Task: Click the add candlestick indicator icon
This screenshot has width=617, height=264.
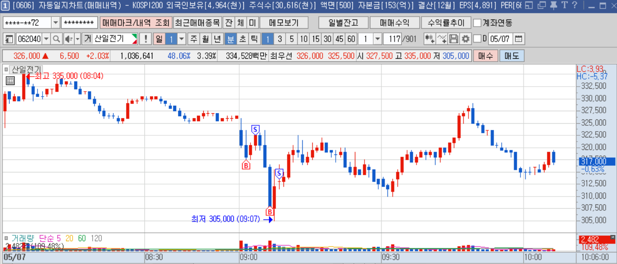Action: tap(430, 39)
